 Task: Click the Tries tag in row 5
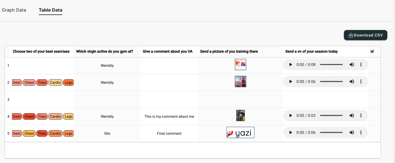(42, 134)
